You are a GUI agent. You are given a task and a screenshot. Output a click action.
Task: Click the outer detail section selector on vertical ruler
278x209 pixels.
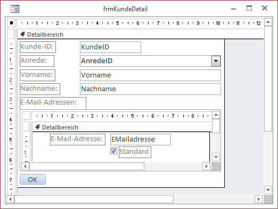click(x=11, y=34)
